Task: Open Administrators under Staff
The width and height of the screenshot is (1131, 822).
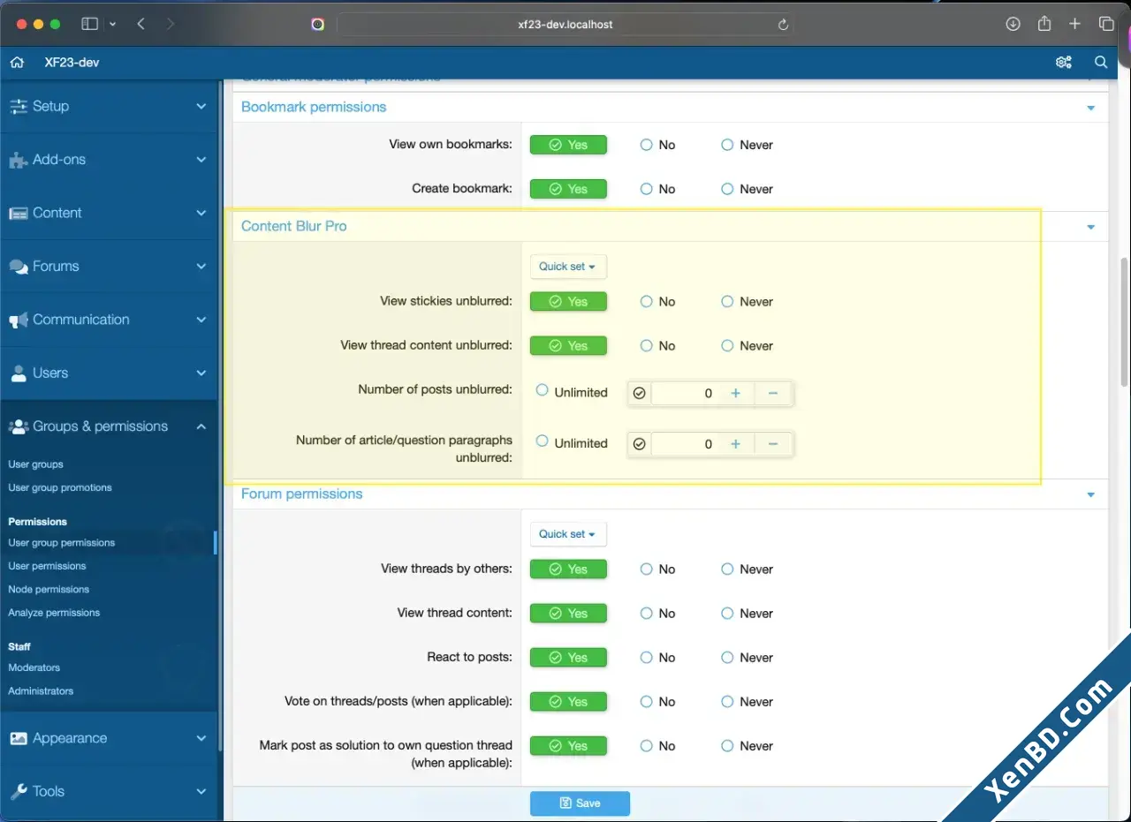Action: (x=41, y=691)
